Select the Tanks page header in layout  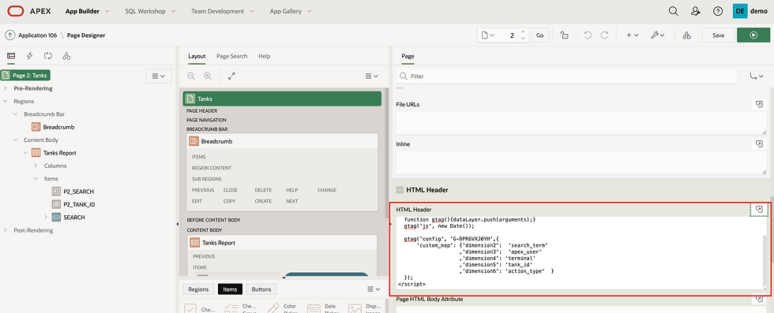point(282,99)
